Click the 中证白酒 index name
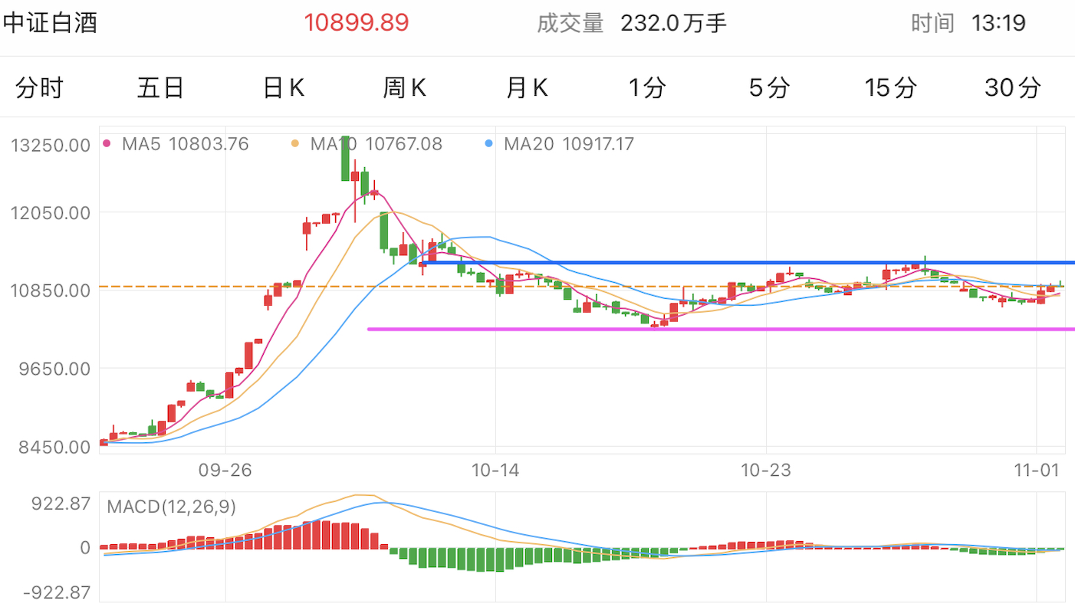This screenshot has height=607, width=1075. pyautogui.click(x=50, y=23)
